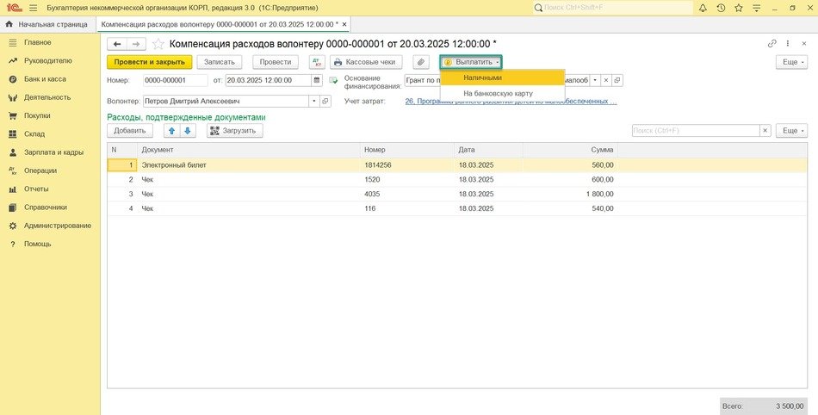Expand the Выплатить dropdown button
Image resolution: width=818 pixels, height=415 pixels.
click(471, 62)
